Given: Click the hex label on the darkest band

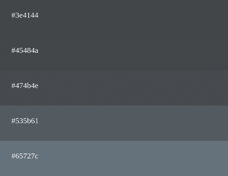Looking at the screenshot, I should coord(25,15).
